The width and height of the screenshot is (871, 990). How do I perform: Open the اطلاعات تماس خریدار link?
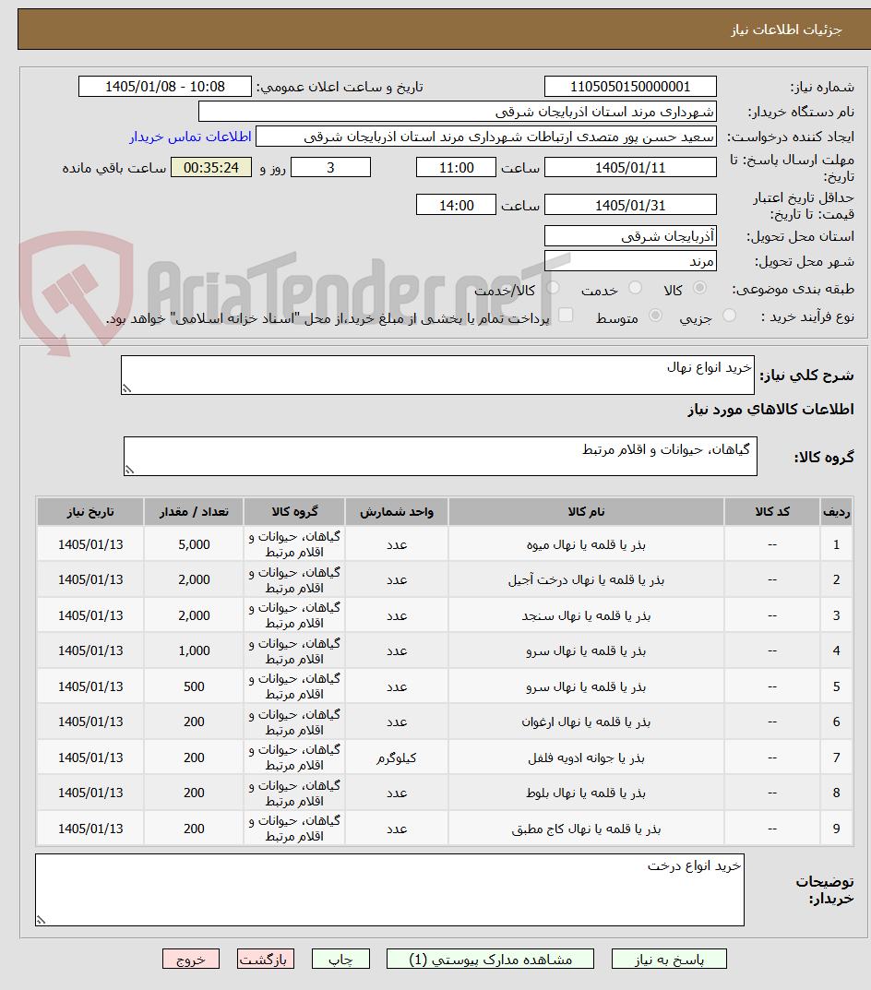(191, 137)
